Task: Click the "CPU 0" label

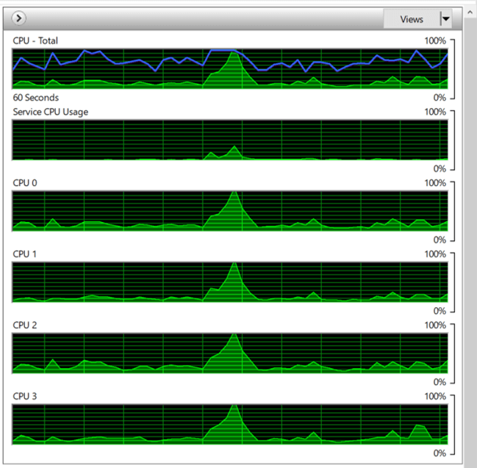Action: [x=24, y=183]
